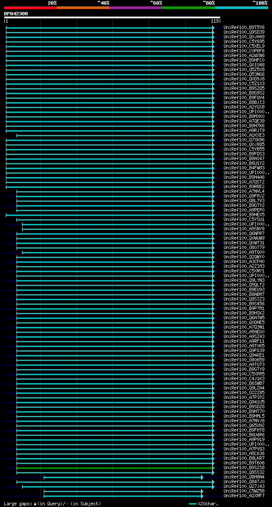Click the UniRef100_O80659 entry

(244, 360)
